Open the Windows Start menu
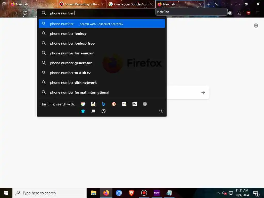 pyautogui.click(x=6, y=193)
